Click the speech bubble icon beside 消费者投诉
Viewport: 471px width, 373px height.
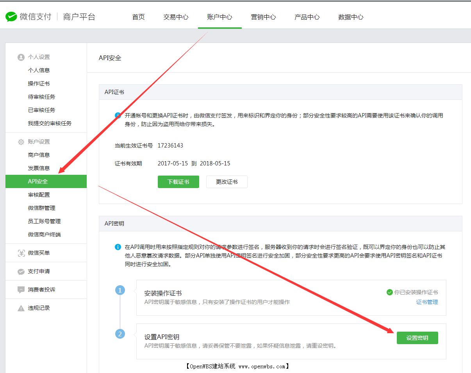point(21,290)
